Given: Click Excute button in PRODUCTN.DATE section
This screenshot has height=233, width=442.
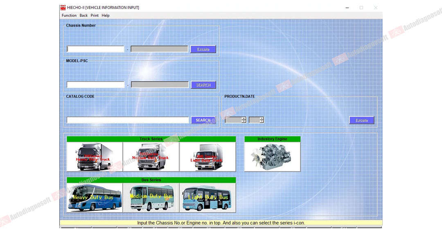Looking at the screenshot, I should [362, 120].
